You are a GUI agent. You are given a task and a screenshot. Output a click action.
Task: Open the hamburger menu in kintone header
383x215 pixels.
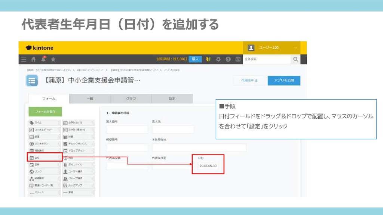tap(24, 59)
